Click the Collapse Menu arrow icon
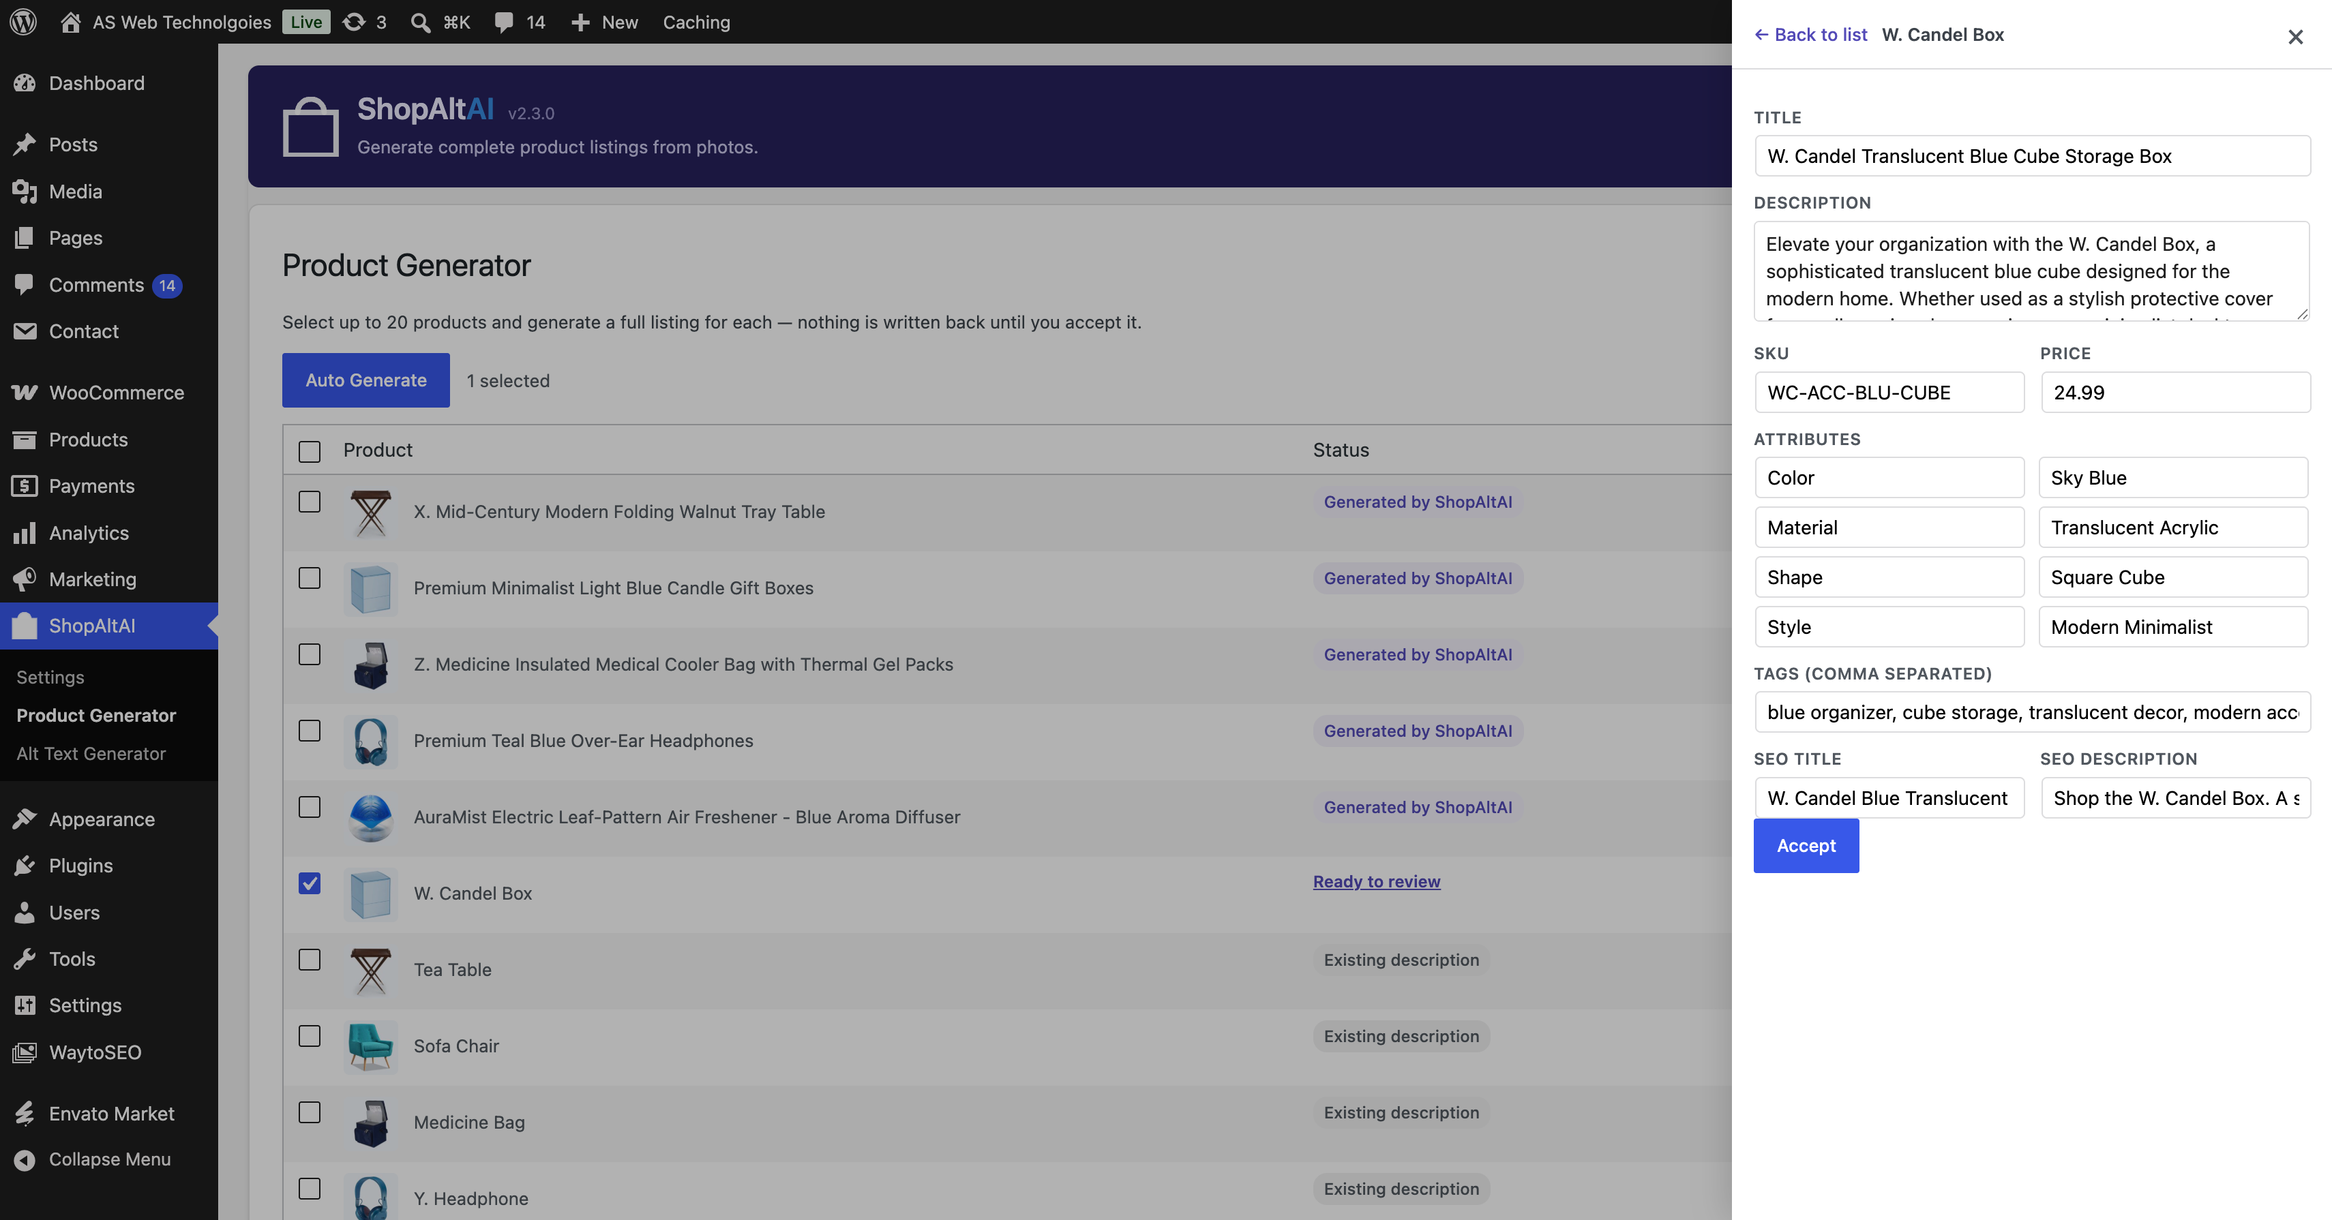 (x=25, y=1160)
